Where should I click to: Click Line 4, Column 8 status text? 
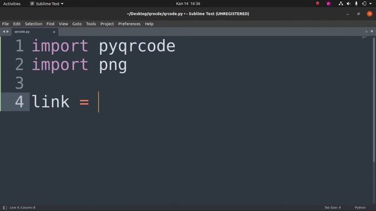(22, 207)
